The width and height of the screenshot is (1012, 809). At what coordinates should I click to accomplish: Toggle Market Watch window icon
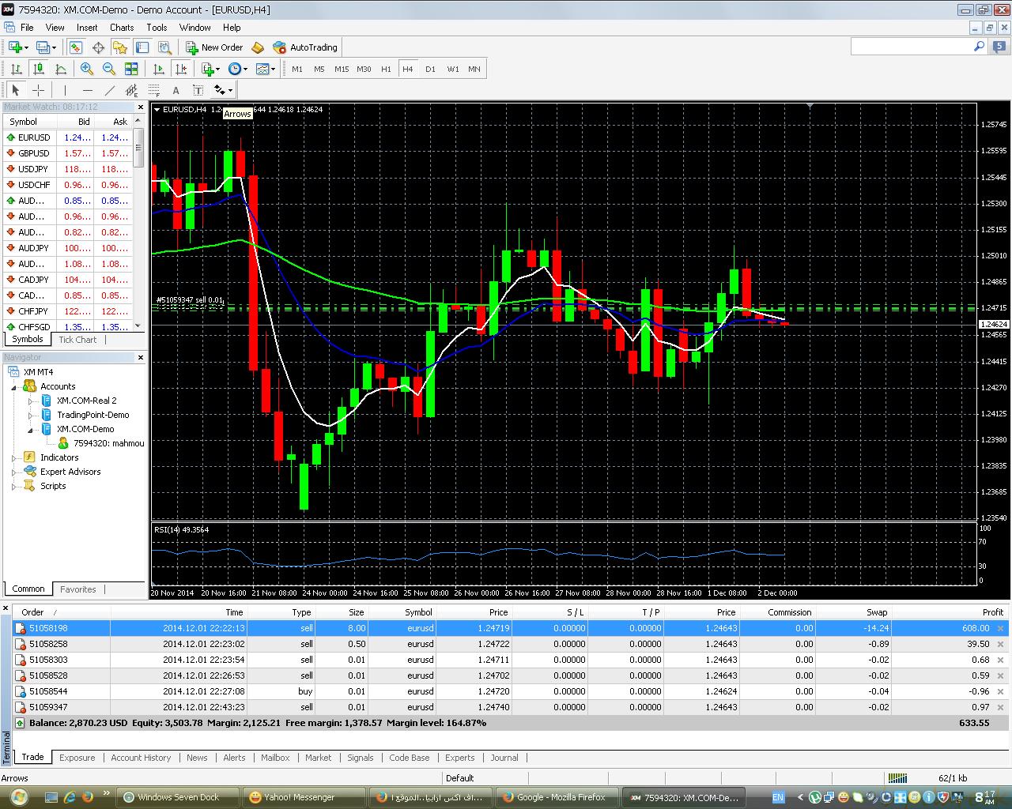pos(77,47)
